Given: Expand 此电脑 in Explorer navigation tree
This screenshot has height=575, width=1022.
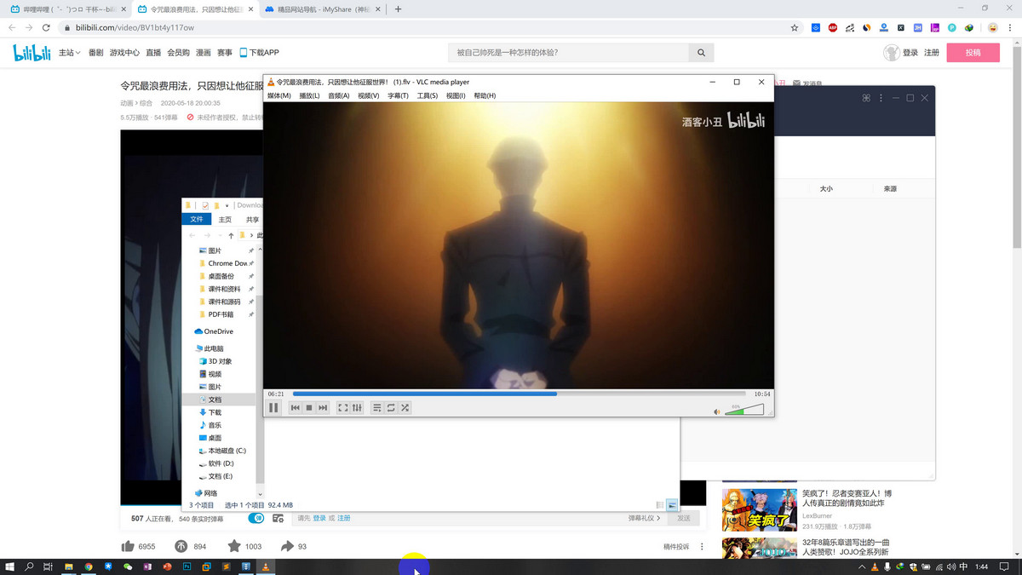Looking at the screenshot, I should (x=191, y=348).
